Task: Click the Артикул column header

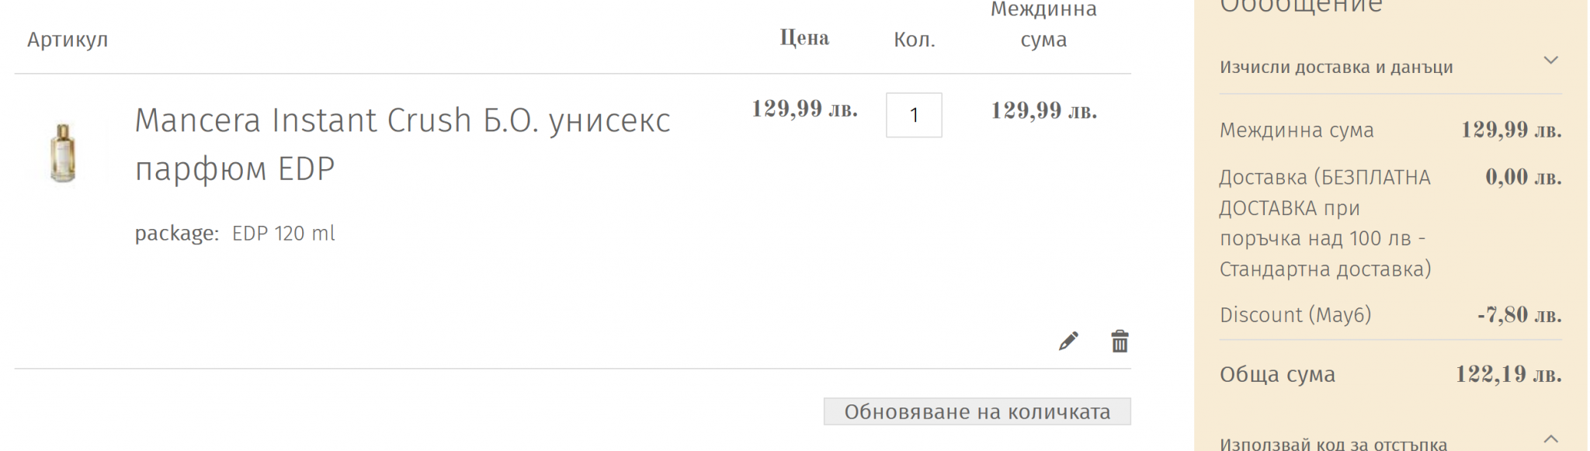Action: tap(68, 40)
